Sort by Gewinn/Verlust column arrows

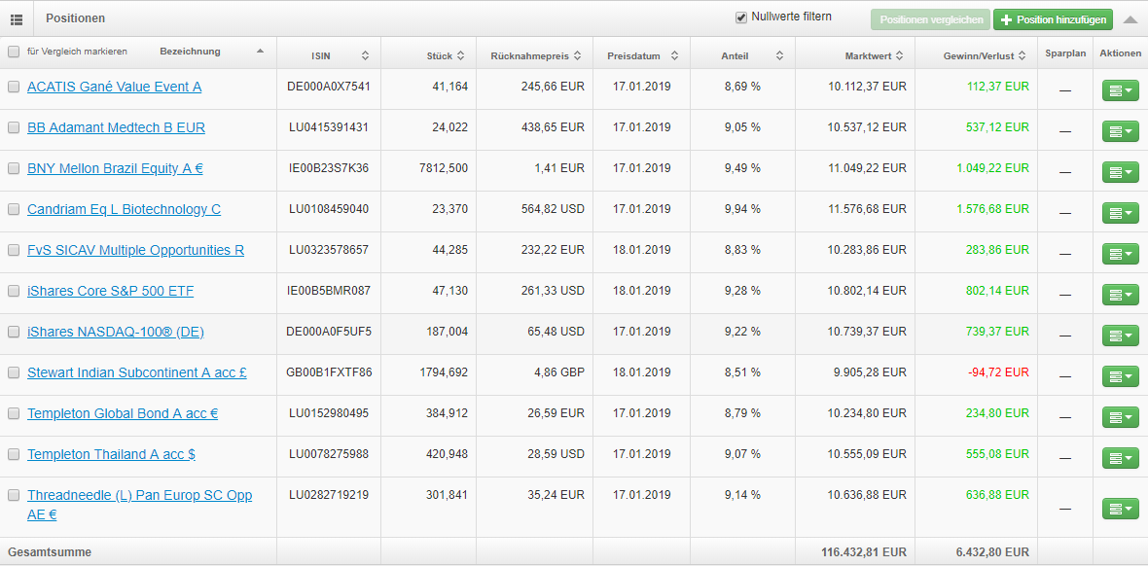[x=1022, y=55]
